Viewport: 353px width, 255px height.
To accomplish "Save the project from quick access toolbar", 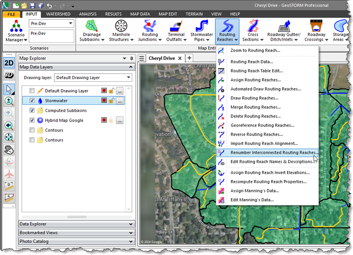I will click(33, 5).
